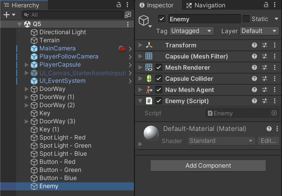The height and width of the screenshot is (196, 282).
Task: Click the Add Component button
Action: (x=208, y=166)
